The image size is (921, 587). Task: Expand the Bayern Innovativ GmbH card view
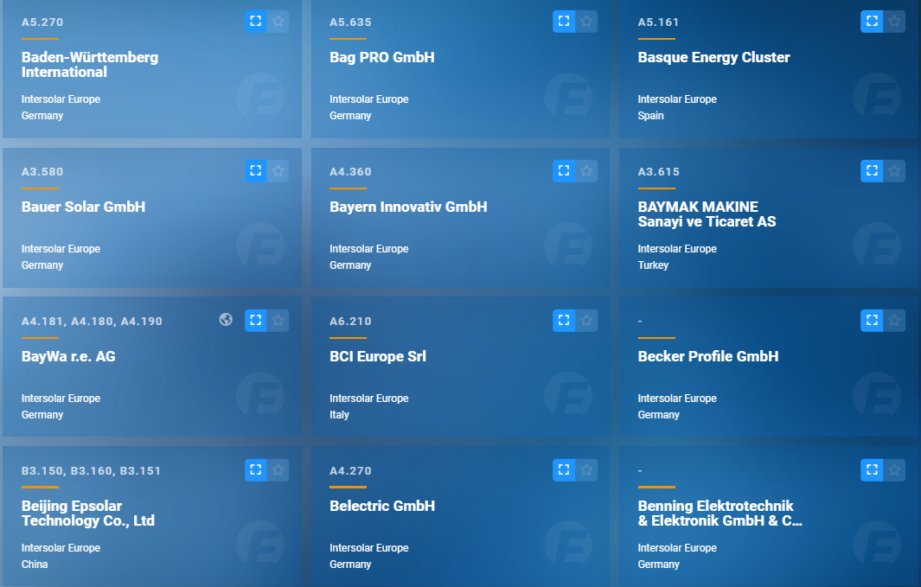coord(563,170)
